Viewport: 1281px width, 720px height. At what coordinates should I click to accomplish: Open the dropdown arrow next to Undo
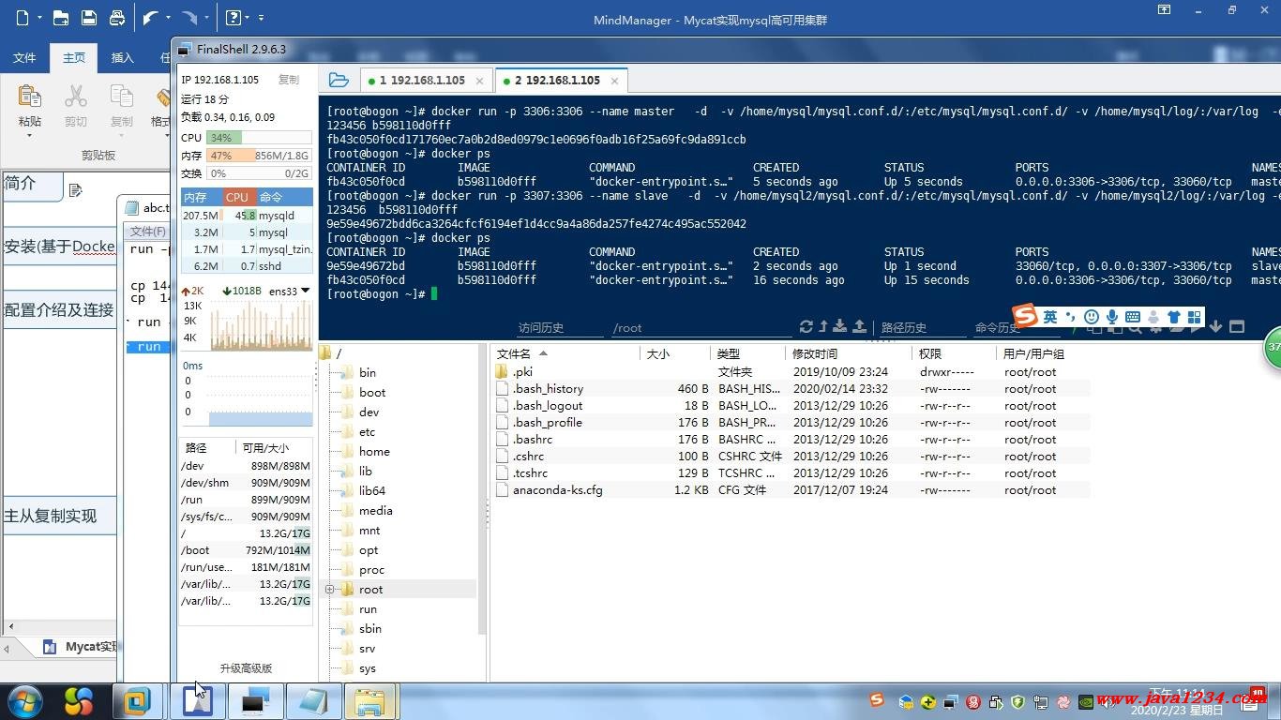pos(168,18)
